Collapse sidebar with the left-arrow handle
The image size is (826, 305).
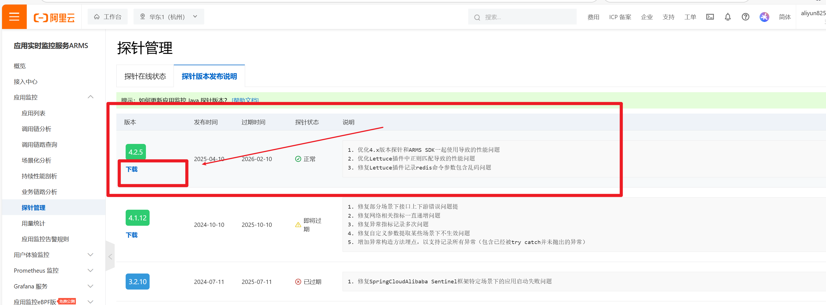pyautogui.click(x=110, y=256)
